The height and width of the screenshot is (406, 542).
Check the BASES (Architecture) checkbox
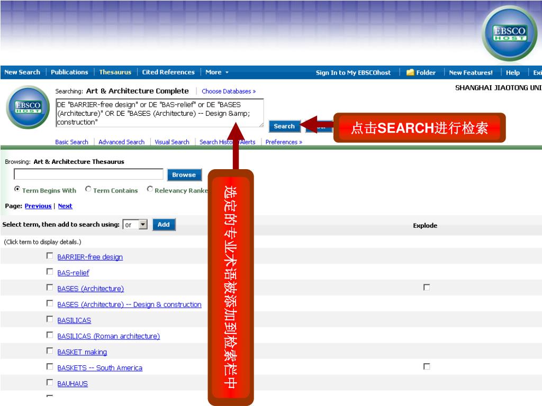[50, 288]
